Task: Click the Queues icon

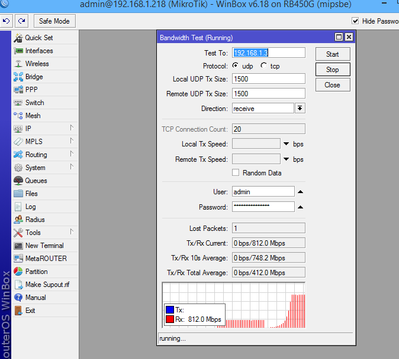Action: click(18, 181)
